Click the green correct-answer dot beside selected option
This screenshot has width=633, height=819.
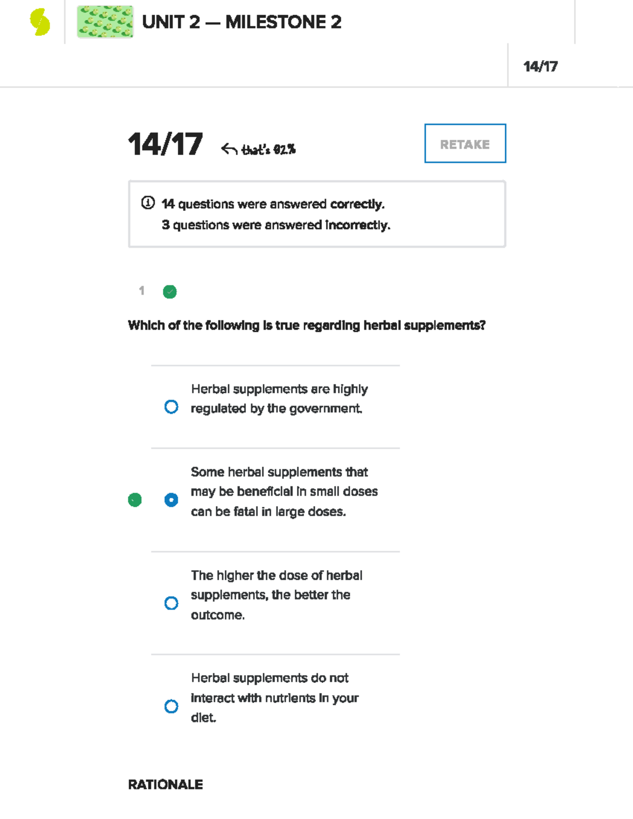[135, 500]
